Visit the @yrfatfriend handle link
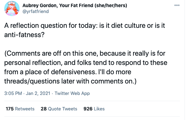The height and width of the screenshot is (120, 187). click(x=36, y=11)
